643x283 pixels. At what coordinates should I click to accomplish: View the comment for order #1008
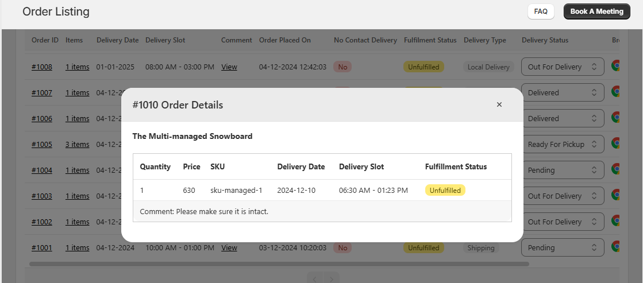click(229, 67)
